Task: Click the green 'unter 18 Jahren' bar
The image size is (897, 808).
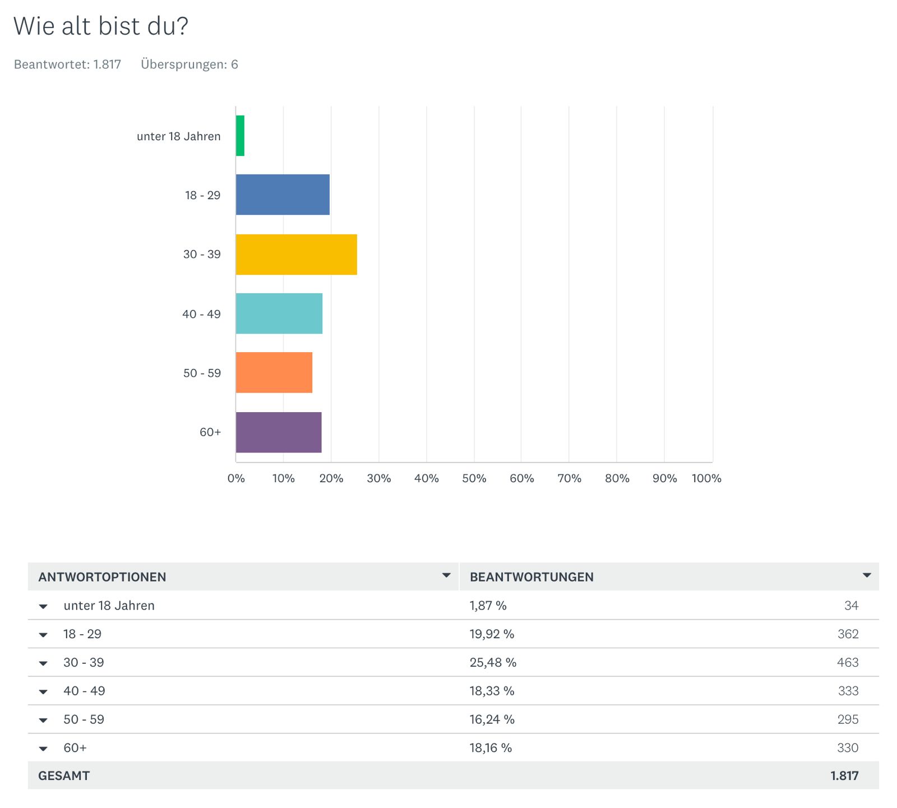Action: coord(240,136)
